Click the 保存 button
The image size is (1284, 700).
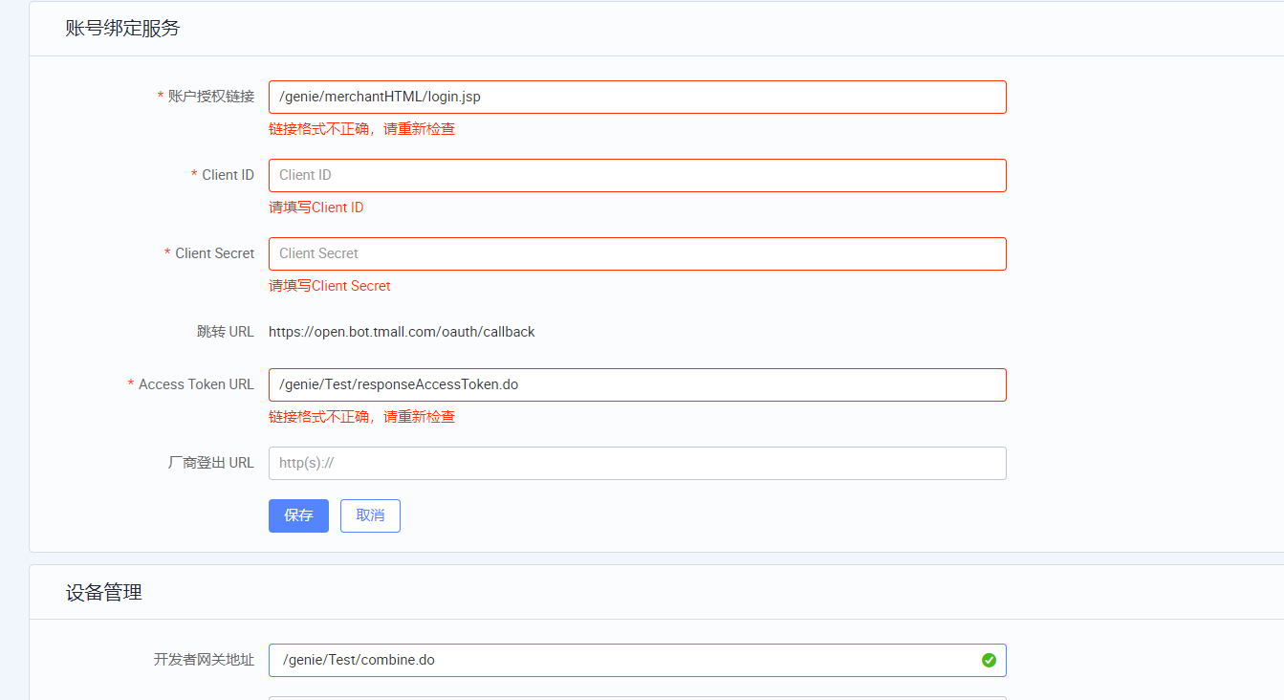click(x=298, y=515)
